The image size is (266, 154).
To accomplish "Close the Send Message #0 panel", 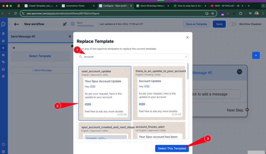I will pos(70,37).
